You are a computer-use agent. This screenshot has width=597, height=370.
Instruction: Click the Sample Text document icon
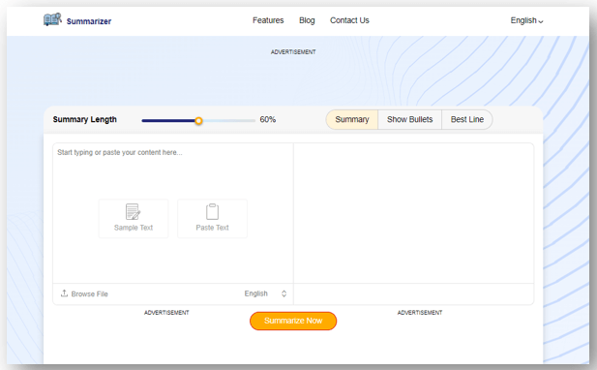coord(133,211)
